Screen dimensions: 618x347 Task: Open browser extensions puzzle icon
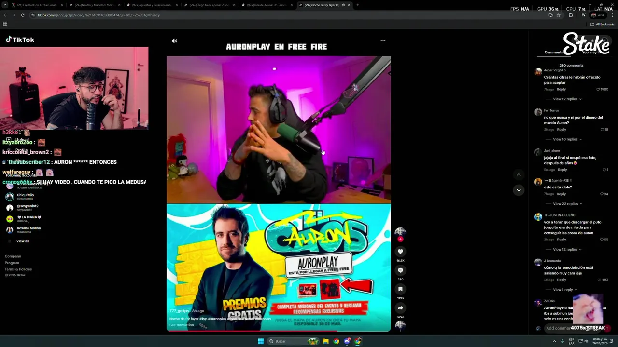click(x=571, y=15)
